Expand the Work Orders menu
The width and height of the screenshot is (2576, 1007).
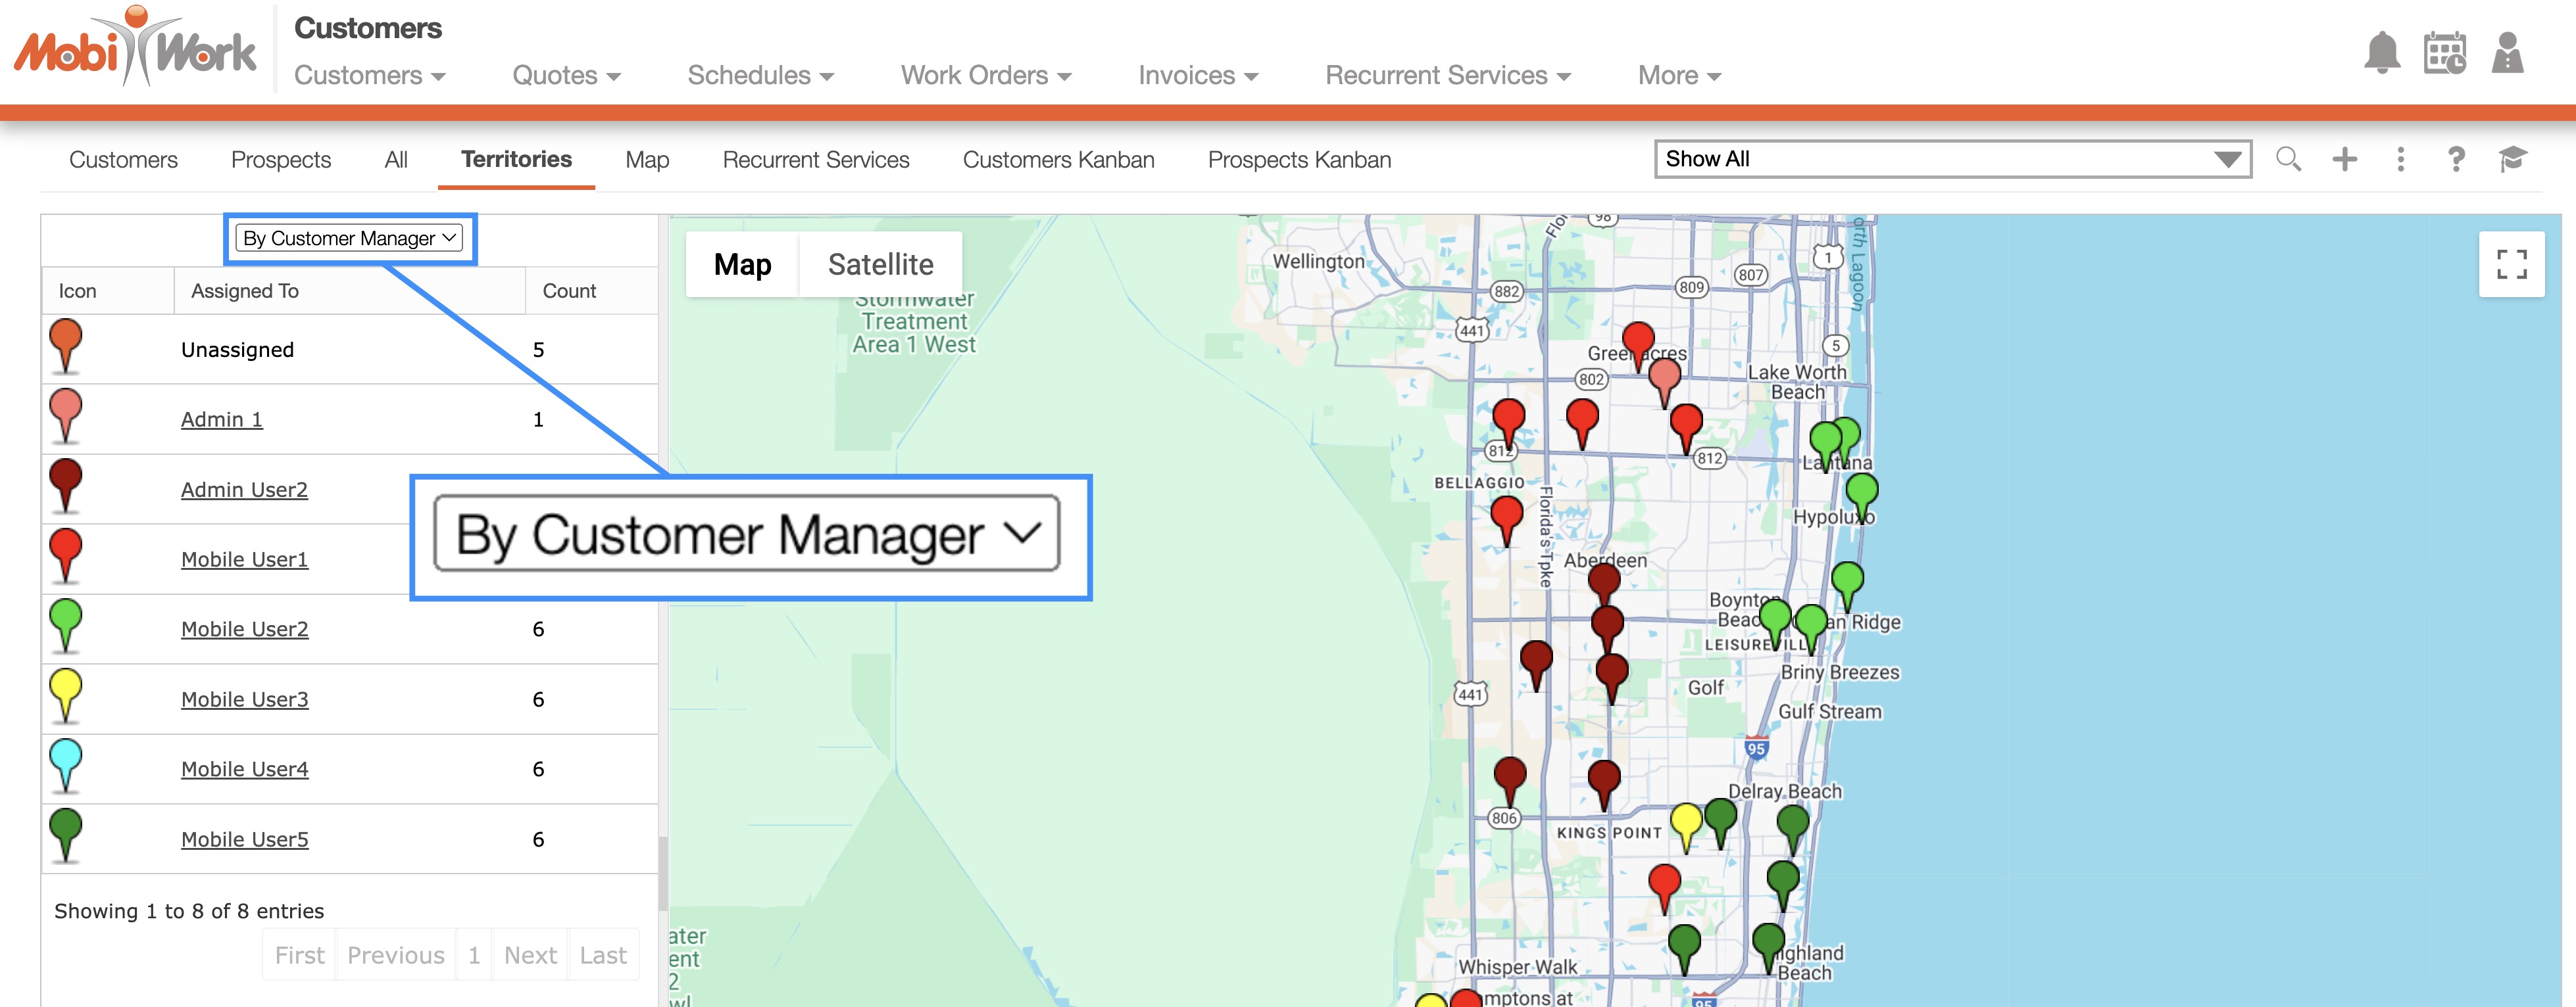coord(985,76)
